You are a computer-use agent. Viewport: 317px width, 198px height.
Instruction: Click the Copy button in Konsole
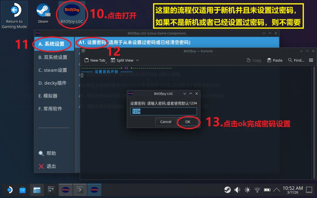[254, 60]
